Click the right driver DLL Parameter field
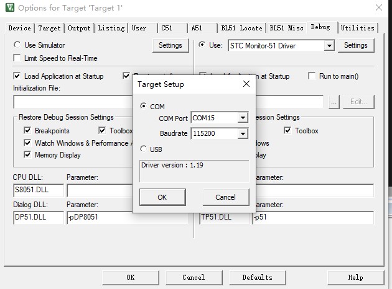 tap(315, 190)
